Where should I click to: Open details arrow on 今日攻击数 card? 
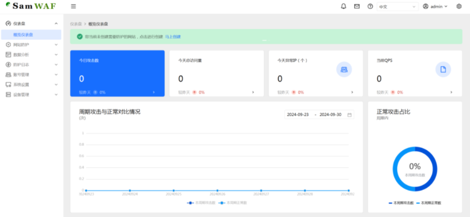pyautogui.click(x=154, y=92)
